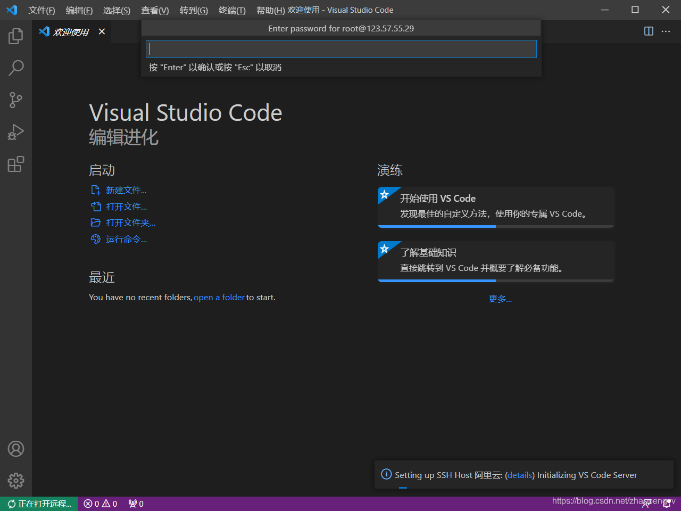Select the 欢迎使用 editor tab
Image resolution: width=681 pixels, height=511 pixels.
click(72, 32)
